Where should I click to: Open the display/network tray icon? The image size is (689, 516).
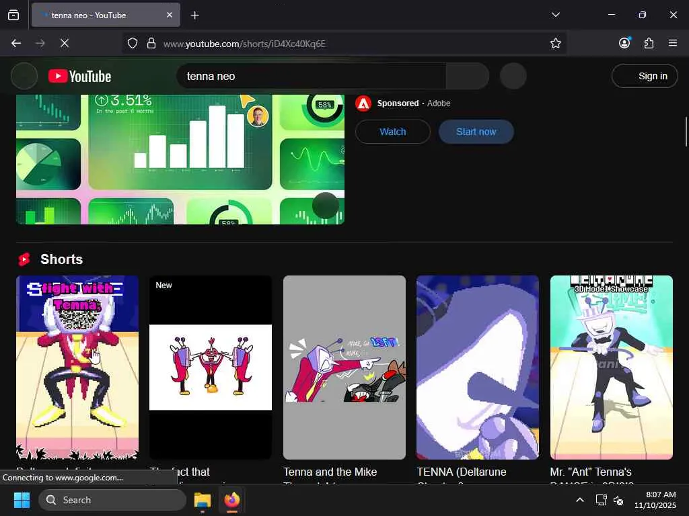(601, 500)
